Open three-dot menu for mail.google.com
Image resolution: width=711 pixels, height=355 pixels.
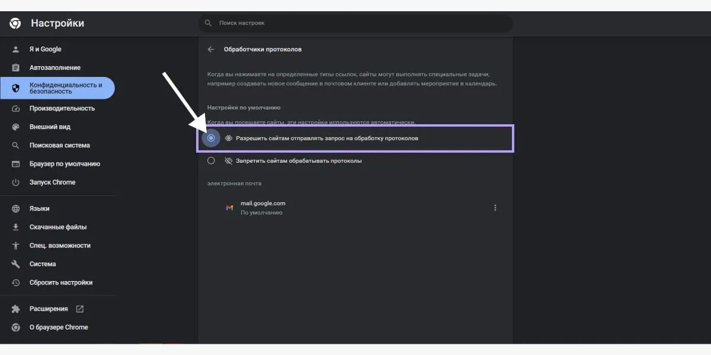pyautogui.click(x=495, y=208)
